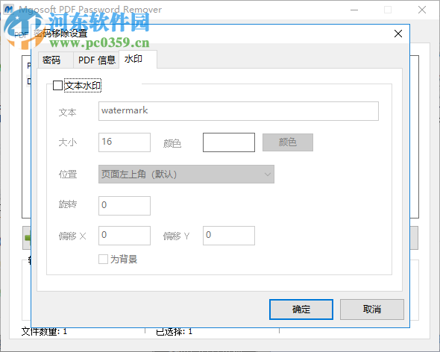Close the Mgosoft PDF Password Remover window
Viewport: 440px width, 352px height.
coord(422,10)
